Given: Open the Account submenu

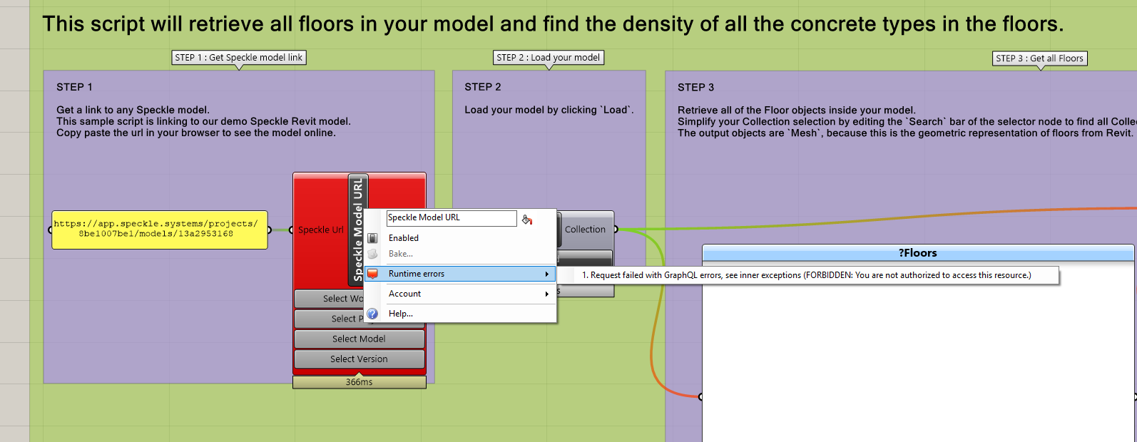Looking at the screenshot, I should click(x=460, y=294).
